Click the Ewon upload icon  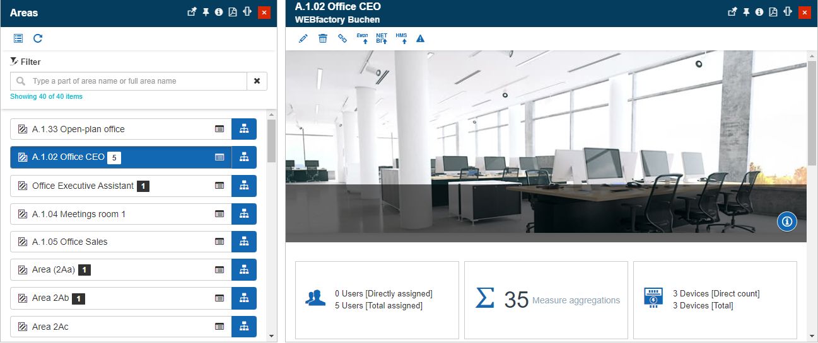(x=363, y=39)
